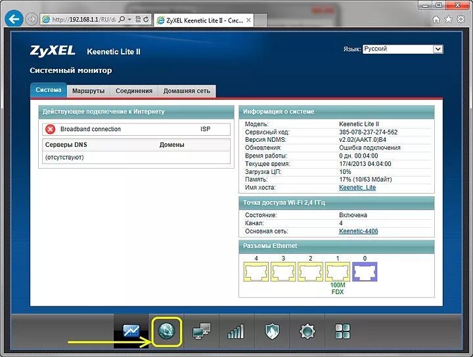Screen dimensions: 473x357
Task: Click the Broadband connection row
Action: point(137,129)
